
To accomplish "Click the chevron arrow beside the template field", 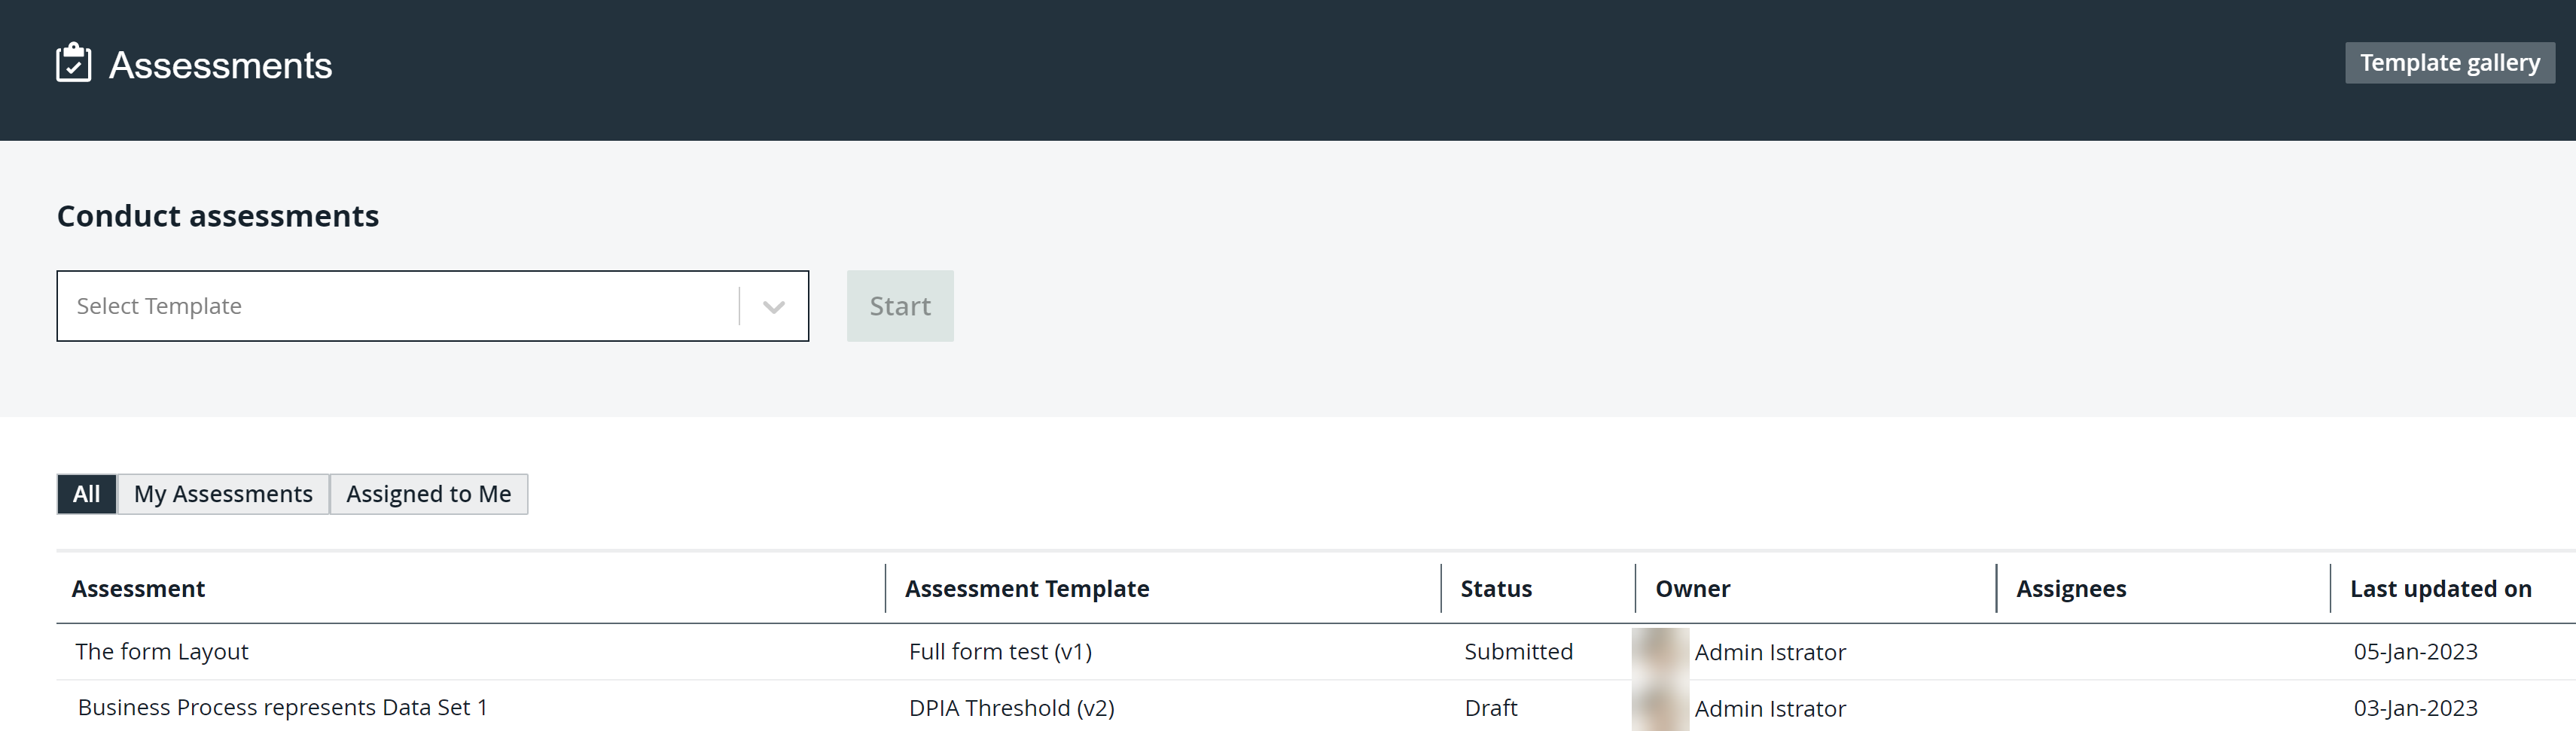I will (x=772, y=306).
